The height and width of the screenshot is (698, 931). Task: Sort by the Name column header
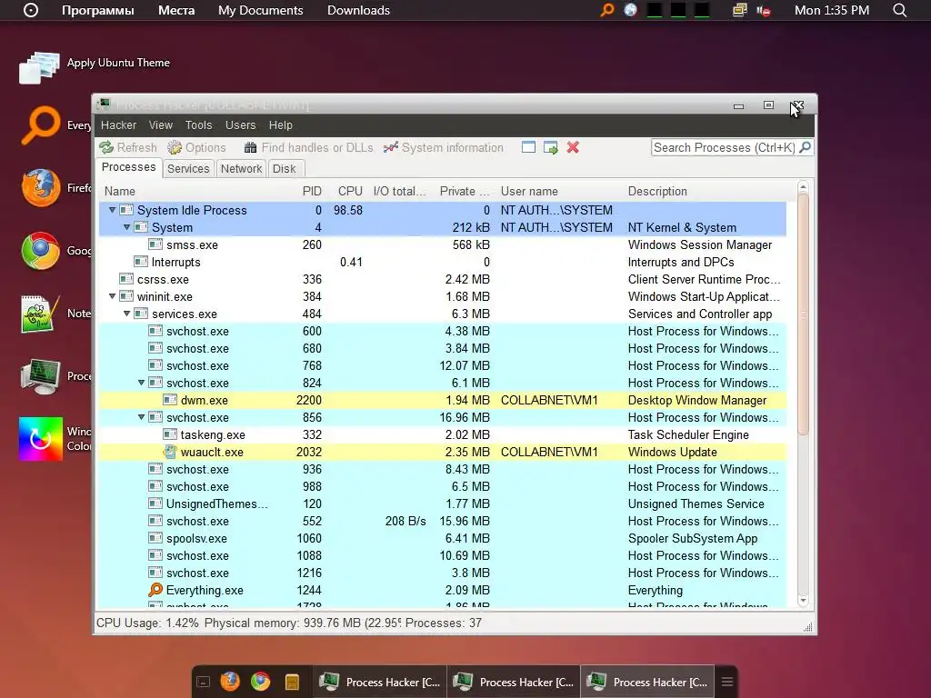120,191
